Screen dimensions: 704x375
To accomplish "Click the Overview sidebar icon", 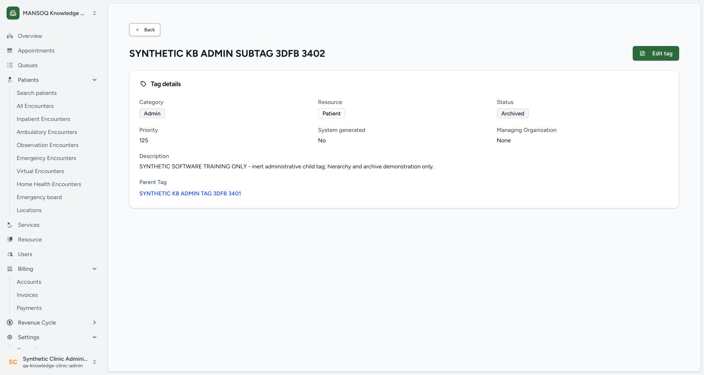I will 10,36.
